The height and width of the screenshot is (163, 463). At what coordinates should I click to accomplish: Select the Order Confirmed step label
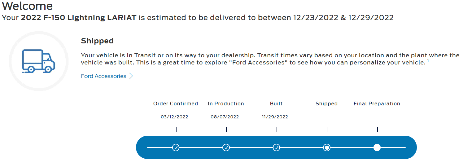[x=176, y=104]
